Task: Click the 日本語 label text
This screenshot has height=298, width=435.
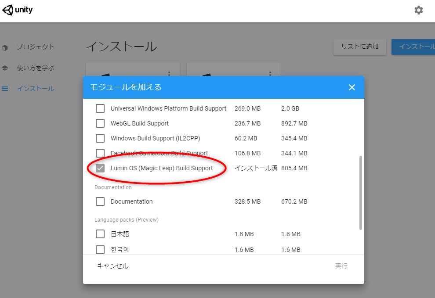Action: (120, 234)
